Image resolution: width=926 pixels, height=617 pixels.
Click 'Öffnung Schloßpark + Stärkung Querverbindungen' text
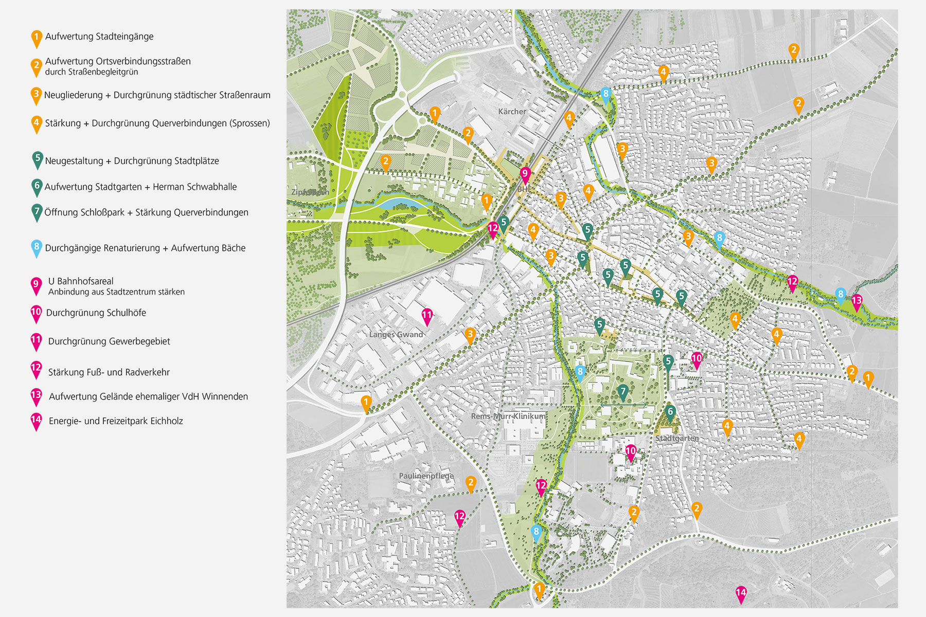pos(146,212)
